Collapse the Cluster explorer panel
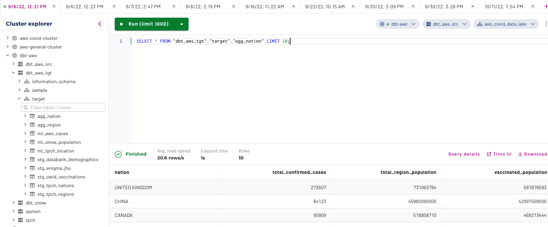Image resolution: width=548 pixels, height=227 pixels. [x=100, y=24]
